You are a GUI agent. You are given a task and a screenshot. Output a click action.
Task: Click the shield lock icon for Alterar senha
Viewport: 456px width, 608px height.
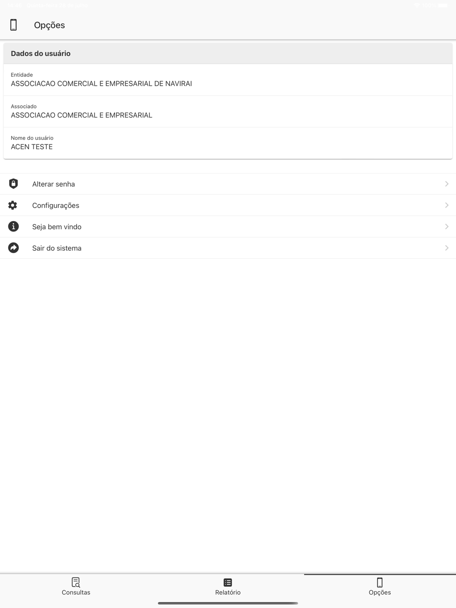(13, 184)
